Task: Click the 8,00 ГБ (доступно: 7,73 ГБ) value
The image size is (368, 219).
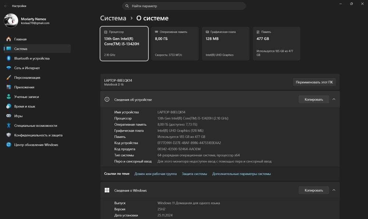Action: [177, 125]
